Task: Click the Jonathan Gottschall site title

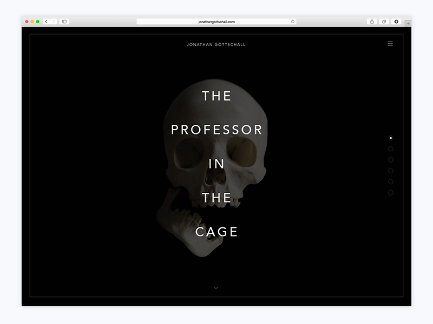Action: point(215,45)
